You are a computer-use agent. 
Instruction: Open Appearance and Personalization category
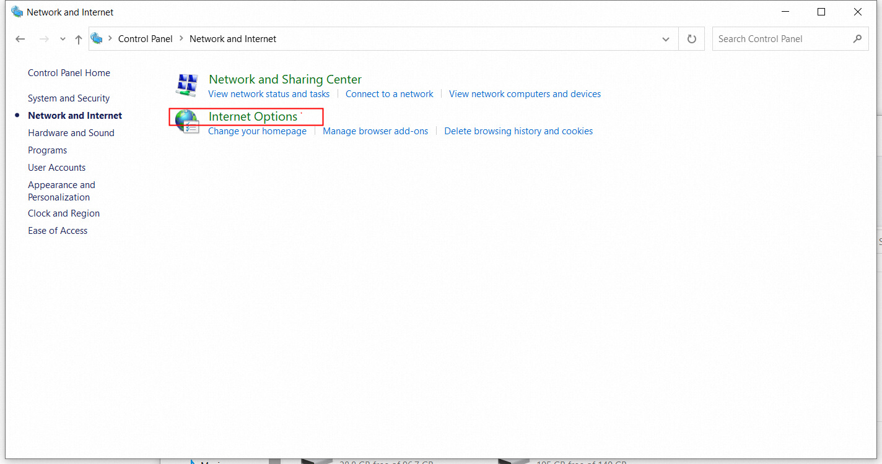click(x=61, y=191)
